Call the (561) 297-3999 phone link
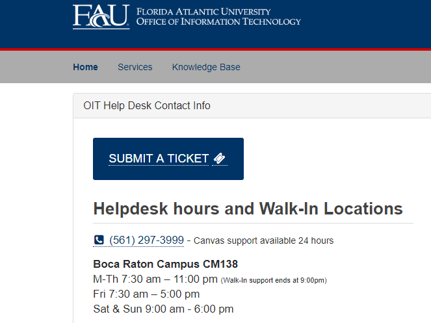 (x=146, y=240)
